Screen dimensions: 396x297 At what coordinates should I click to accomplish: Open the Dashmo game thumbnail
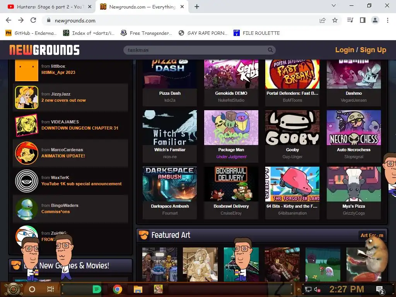(353, 74)
